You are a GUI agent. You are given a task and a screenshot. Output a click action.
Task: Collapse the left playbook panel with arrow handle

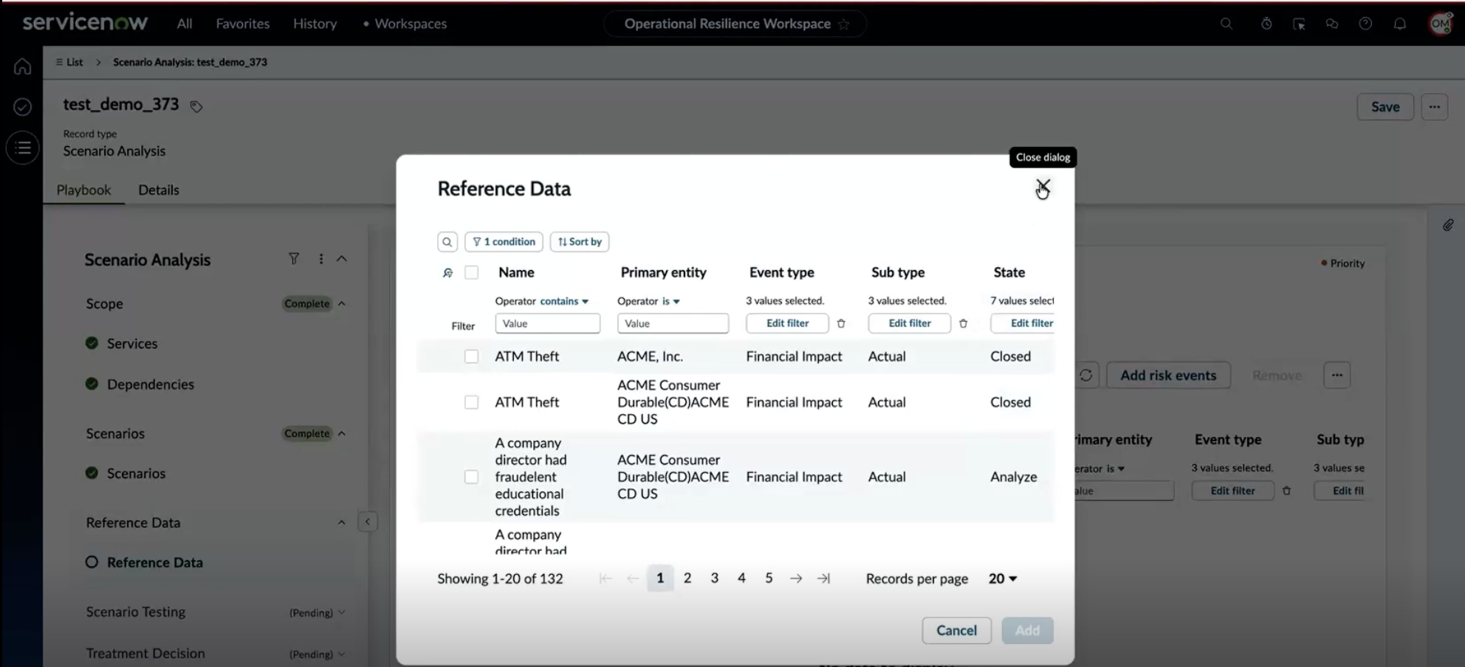coord(368,522)
